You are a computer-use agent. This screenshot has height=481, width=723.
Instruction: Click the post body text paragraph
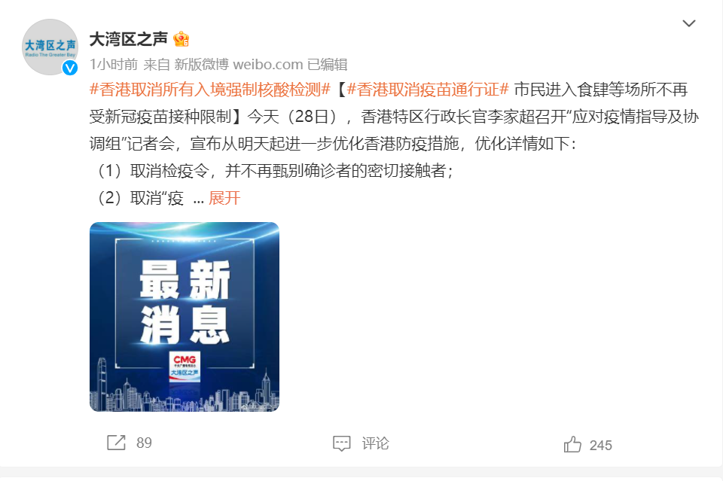point(394,144)
